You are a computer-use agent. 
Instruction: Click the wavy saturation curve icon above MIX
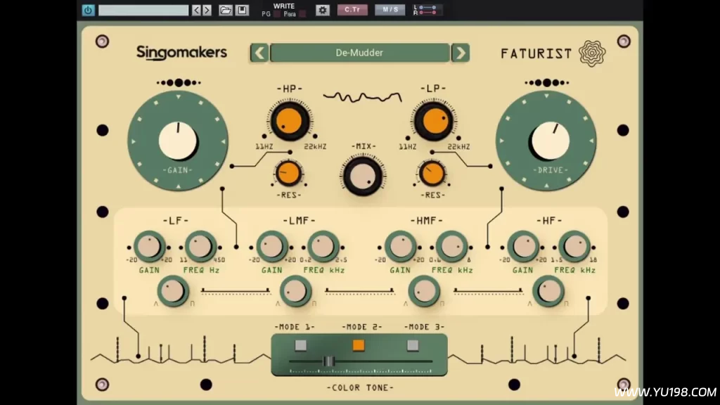(x=361, y=98)
